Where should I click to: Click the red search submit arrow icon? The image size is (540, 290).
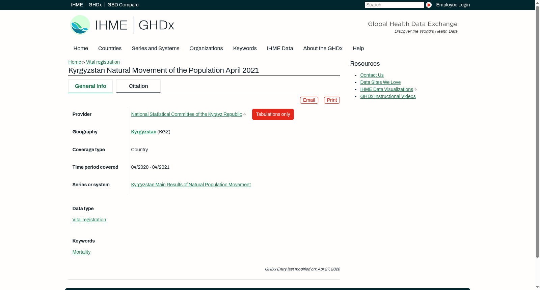tap(429, 5)
